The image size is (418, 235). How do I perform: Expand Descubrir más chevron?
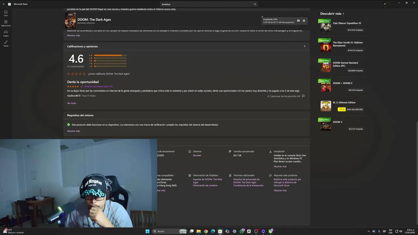pos(344,14)
